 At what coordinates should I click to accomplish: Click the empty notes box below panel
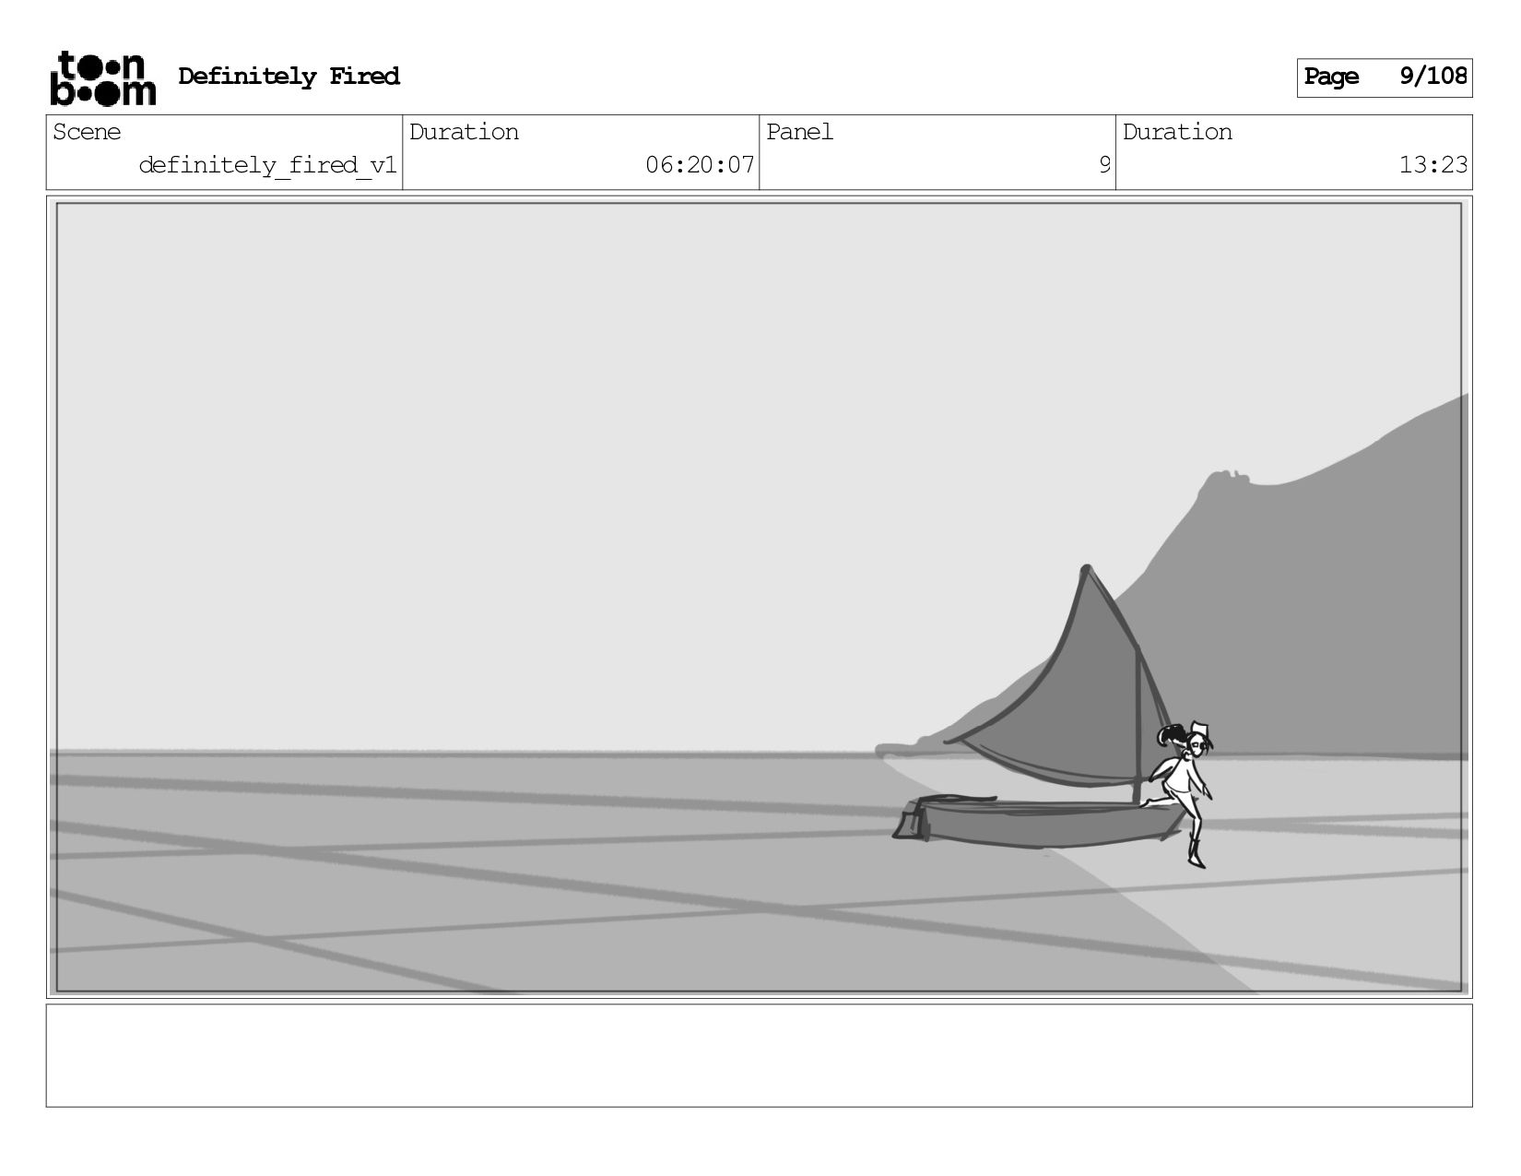pos(760,1055)
